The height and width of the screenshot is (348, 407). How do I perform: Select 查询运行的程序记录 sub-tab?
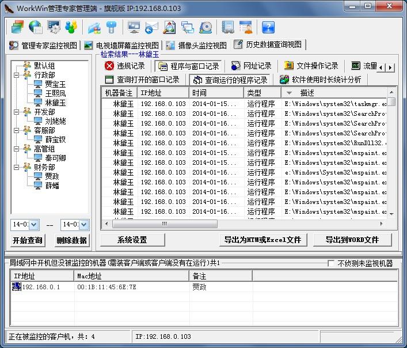point(230,80)
